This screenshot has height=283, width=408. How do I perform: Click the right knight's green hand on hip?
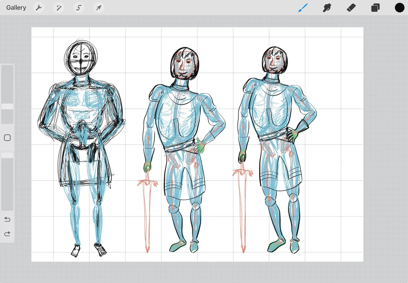coord(292,135)
